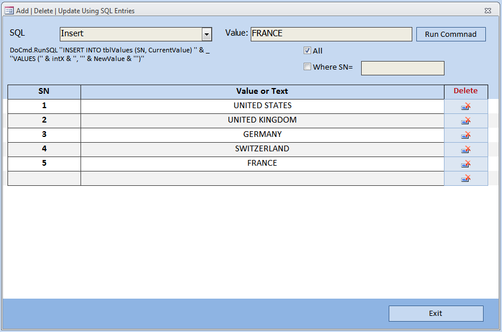502x332 pixels.
Task: Click the Value or Text column header
Action: coord(262,91)
